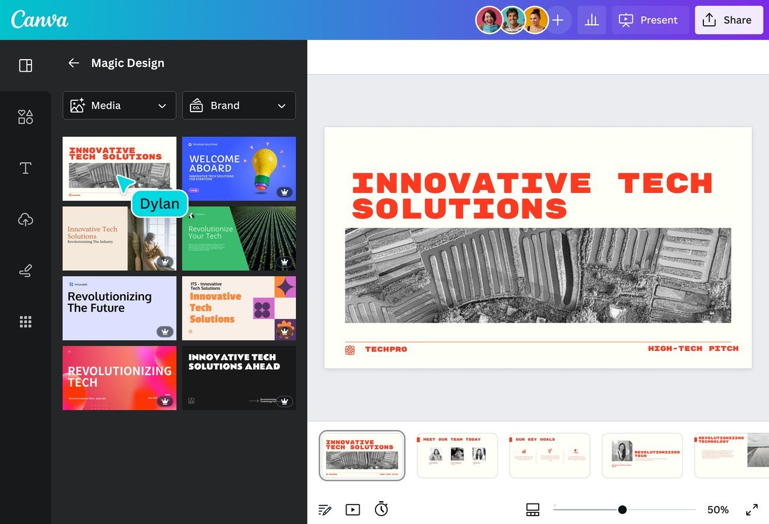Adjust the zoom slider handle
The width and height of the screenshot is (769, 524).
pos(623,510)
